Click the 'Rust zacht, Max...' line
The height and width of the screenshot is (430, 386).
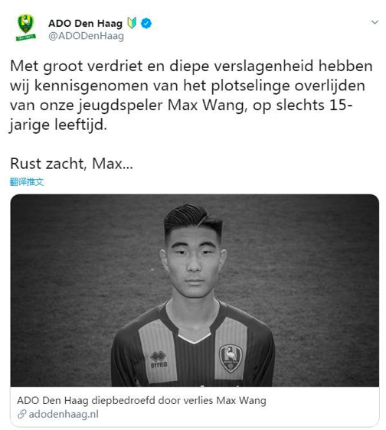point(71,164)
